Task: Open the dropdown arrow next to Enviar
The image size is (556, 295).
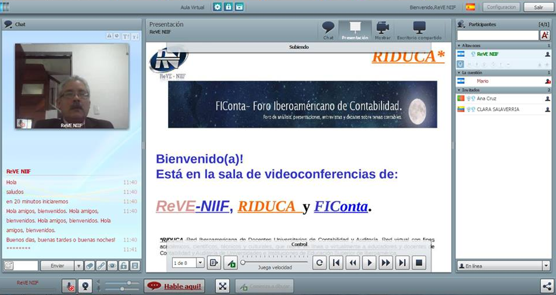Action: pos(79,265)
